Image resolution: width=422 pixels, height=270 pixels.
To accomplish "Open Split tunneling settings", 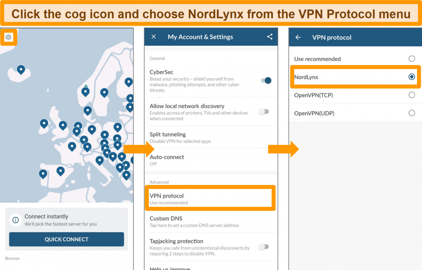I will (x=211, y=137).
